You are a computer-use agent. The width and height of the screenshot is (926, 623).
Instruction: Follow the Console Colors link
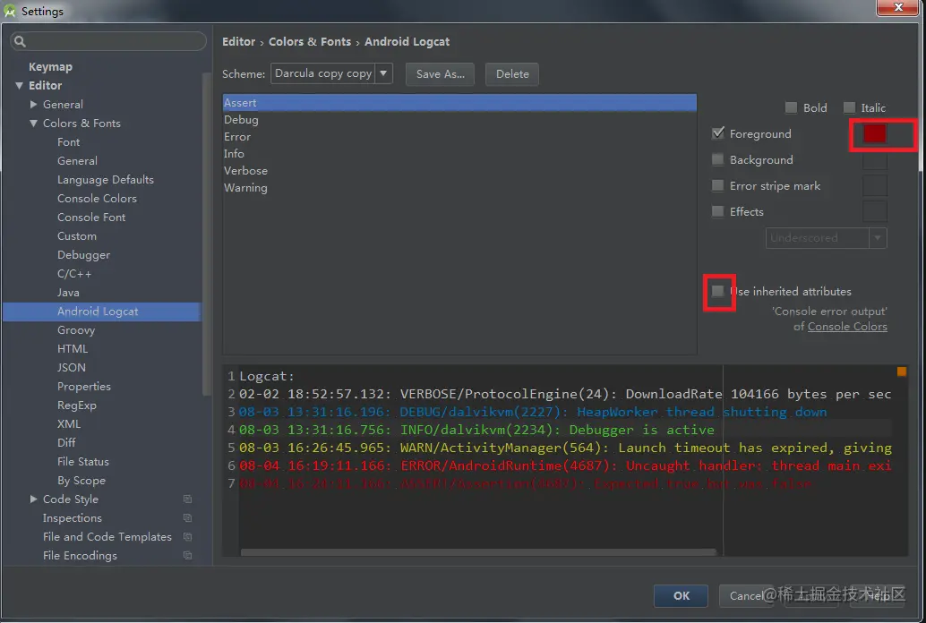[x=847, y=327]
